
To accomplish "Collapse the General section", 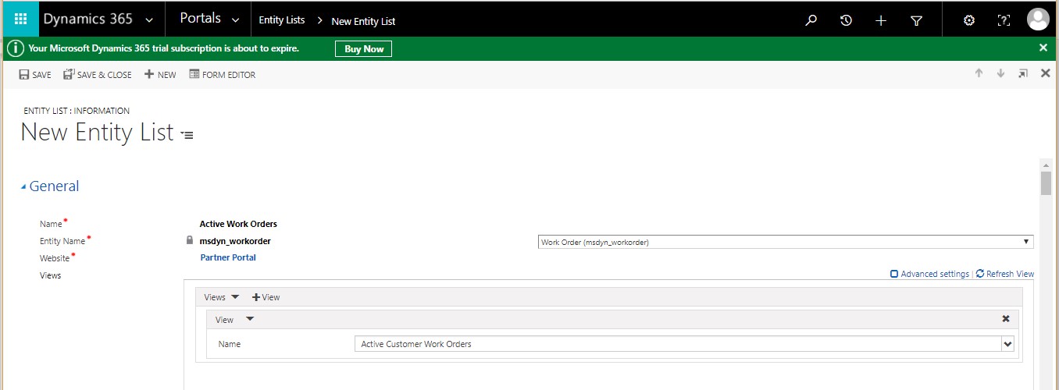I will tap(50, 186).
